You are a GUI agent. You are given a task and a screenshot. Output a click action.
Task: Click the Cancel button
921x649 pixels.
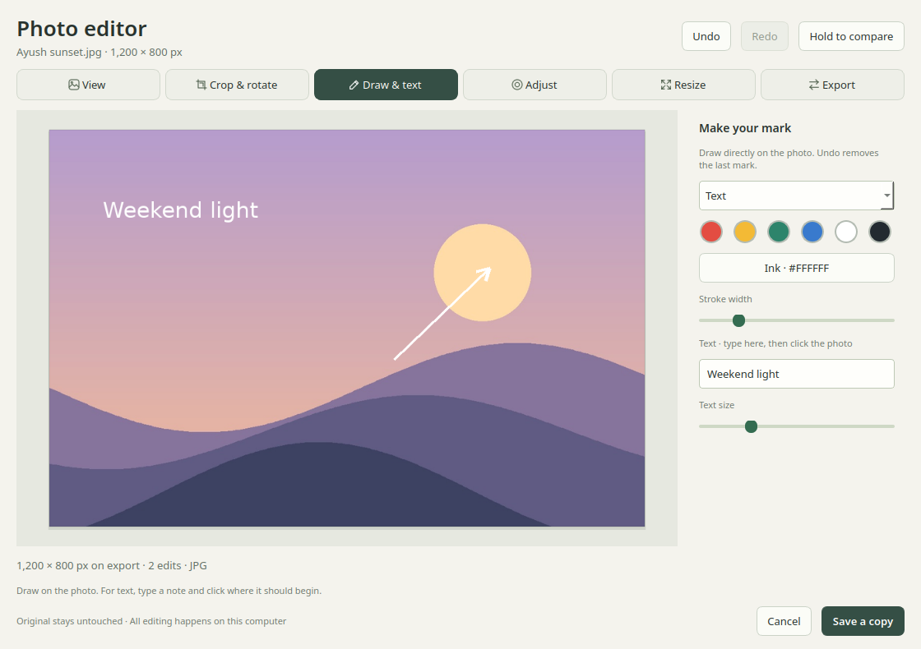click(x=784, y=621)
